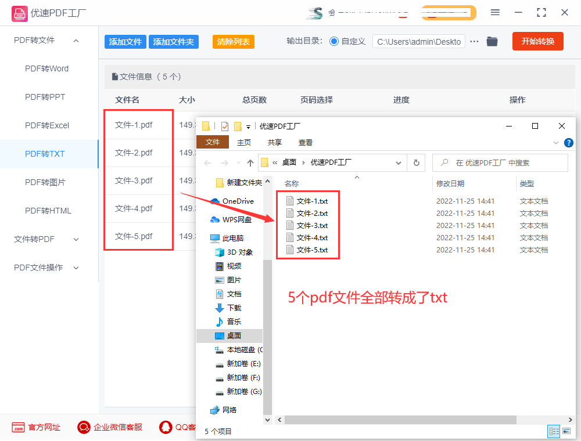
Task: Open quick access toolbar customize dropdown
Action: pyautogui.click(x=248, y=127)
